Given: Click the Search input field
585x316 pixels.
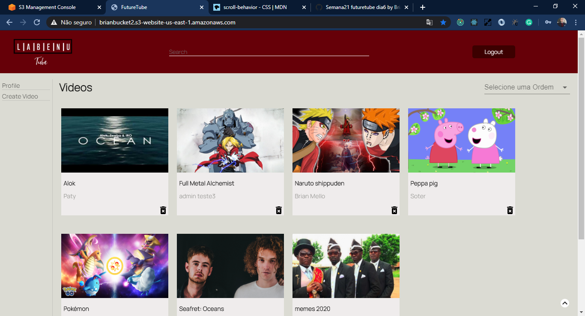Looking at the screenshot, I should click(269, 52).
